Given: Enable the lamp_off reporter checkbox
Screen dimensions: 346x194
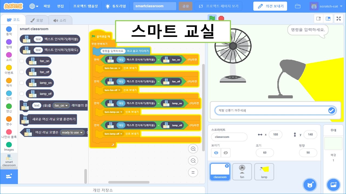Looking at the screenshot, I should point(22,94).
